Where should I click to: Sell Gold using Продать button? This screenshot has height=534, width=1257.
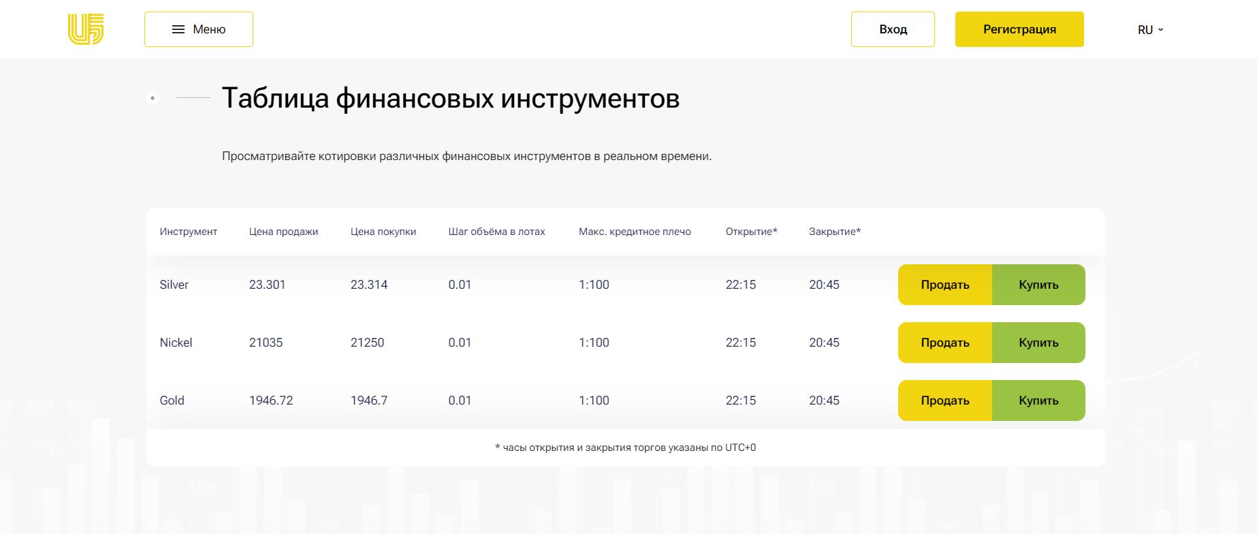pos(944,400)
